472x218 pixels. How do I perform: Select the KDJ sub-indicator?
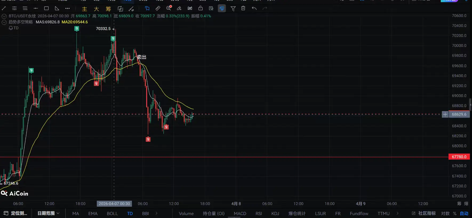(x=275, y=213)
